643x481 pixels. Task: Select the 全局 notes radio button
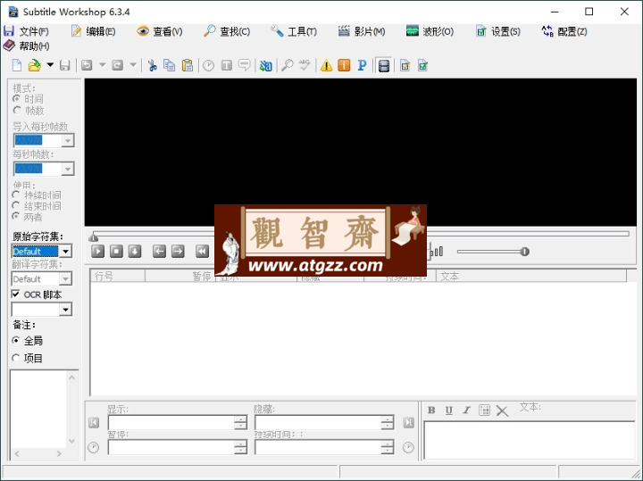[x=16, y=341]
